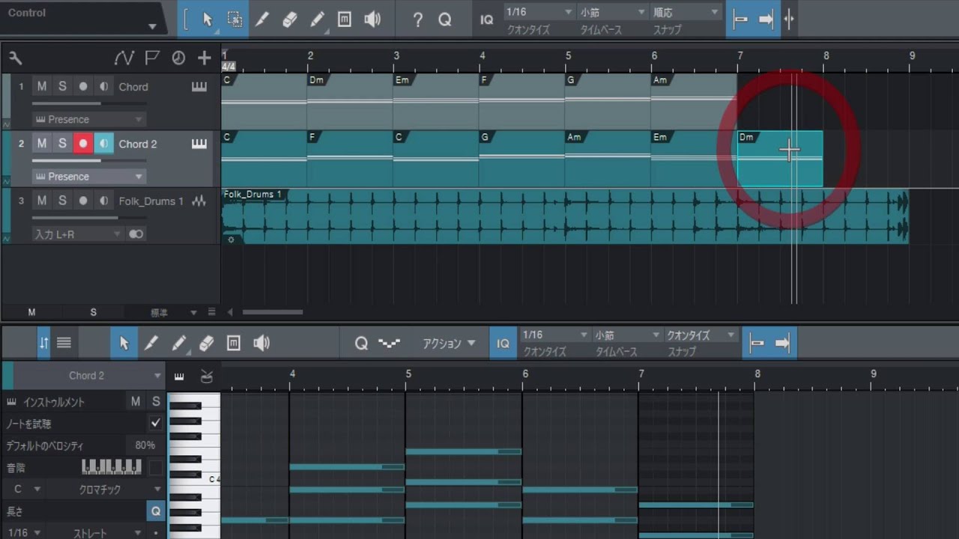The width and height of the screenshot is (959, 539).
Task: Disarm recording on the Chord 2 track
Action: click(x=83, y=143)
